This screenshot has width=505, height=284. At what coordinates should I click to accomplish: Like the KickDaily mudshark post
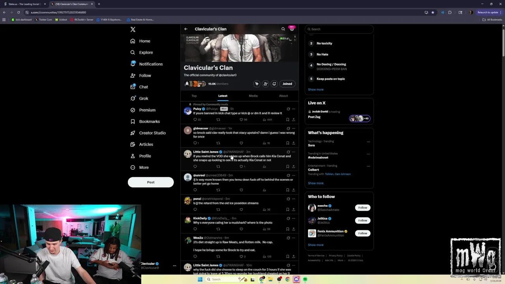(x=241, y=229)
